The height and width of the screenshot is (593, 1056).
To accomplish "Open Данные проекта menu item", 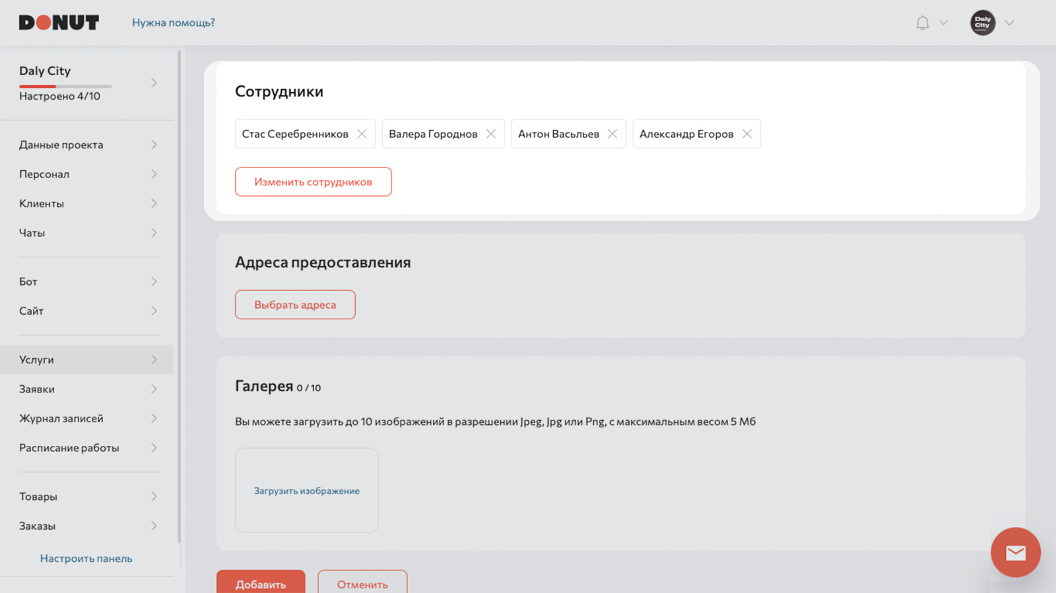I will [86, 144].
